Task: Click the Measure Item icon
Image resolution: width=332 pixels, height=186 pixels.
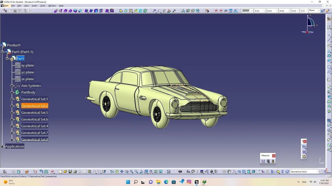Action: tap(268, 161)
